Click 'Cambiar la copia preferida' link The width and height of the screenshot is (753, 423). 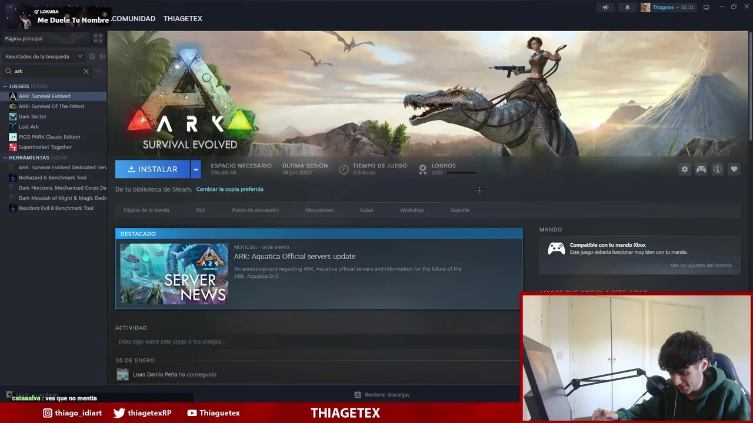pos(230,189)
